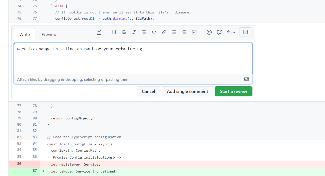Switch to the Preview tab
The width and height of the screenshot is (325, 176).
(x=49, y=34)
